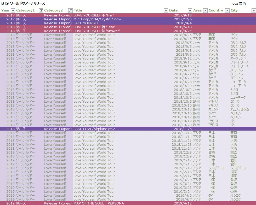Select 大阪 city on 2018/11/23 row
Viewport: 256px width, 205px height.
(x=234, y=144)
